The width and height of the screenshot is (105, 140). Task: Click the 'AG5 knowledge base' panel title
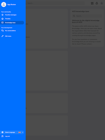point(81,11)
